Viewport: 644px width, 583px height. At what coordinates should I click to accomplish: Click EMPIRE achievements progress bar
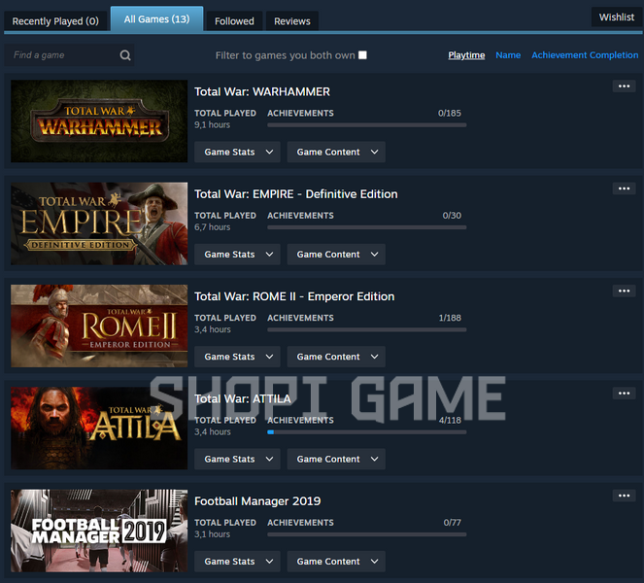[x=367, y=227]
